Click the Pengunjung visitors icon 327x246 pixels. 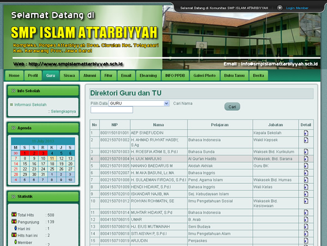click(14, 222)
